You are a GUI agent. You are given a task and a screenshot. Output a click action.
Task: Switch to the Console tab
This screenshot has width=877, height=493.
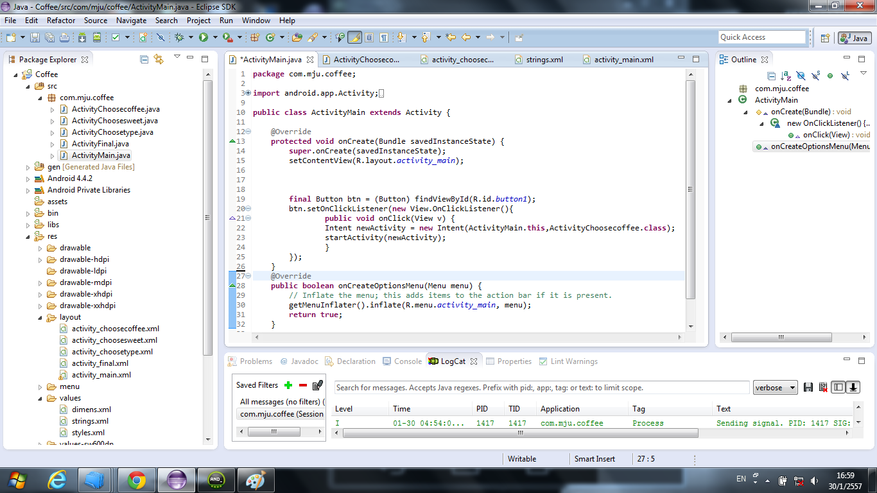click(402, 361)
